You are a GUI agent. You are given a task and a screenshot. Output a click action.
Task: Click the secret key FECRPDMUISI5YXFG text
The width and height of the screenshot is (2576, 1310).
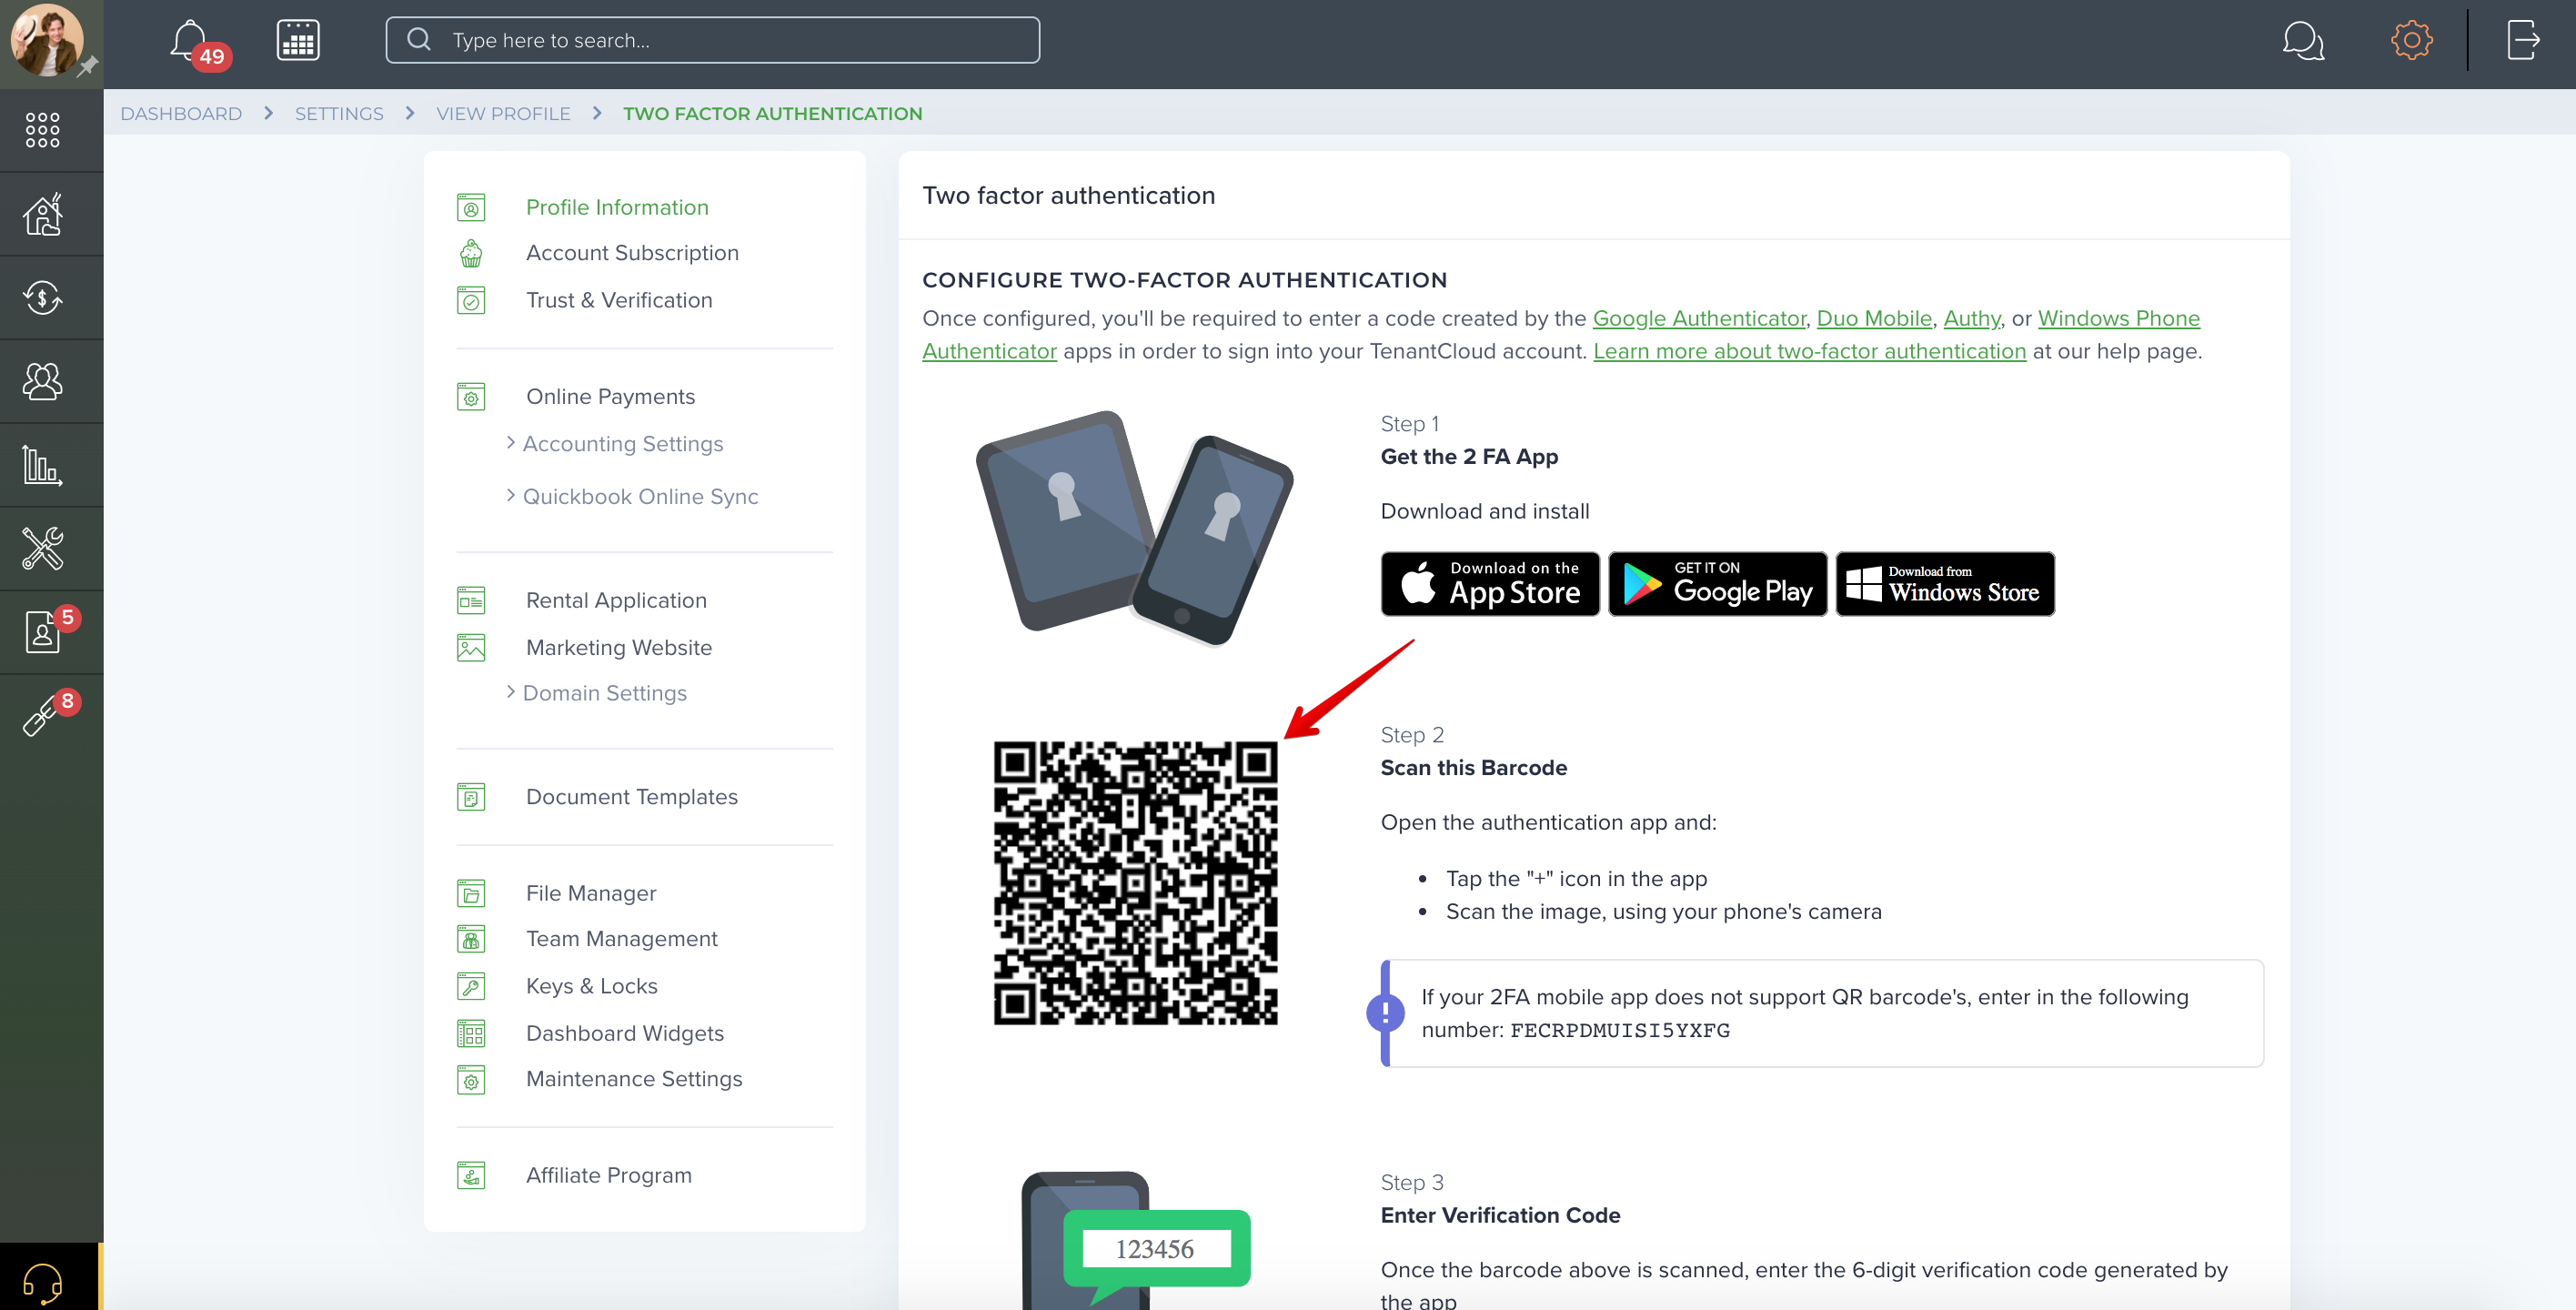1619,1030
